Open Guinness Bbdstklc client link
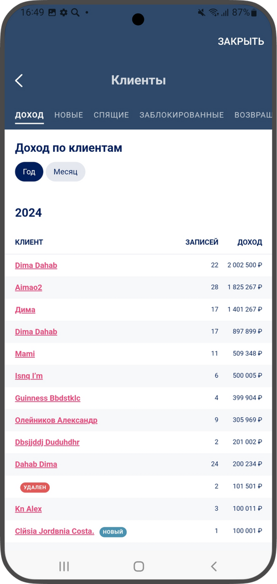This screenshot has width=277, height=584. [x=48, y=398]
